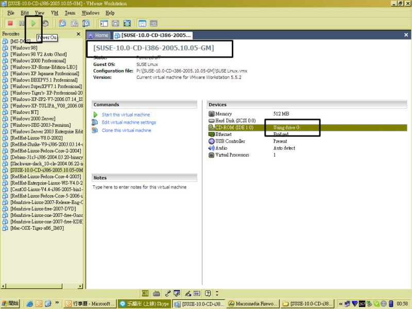
Task: Select [Windows-SBS-2003-Premium] favorite
Action: (x=41, y=125)
